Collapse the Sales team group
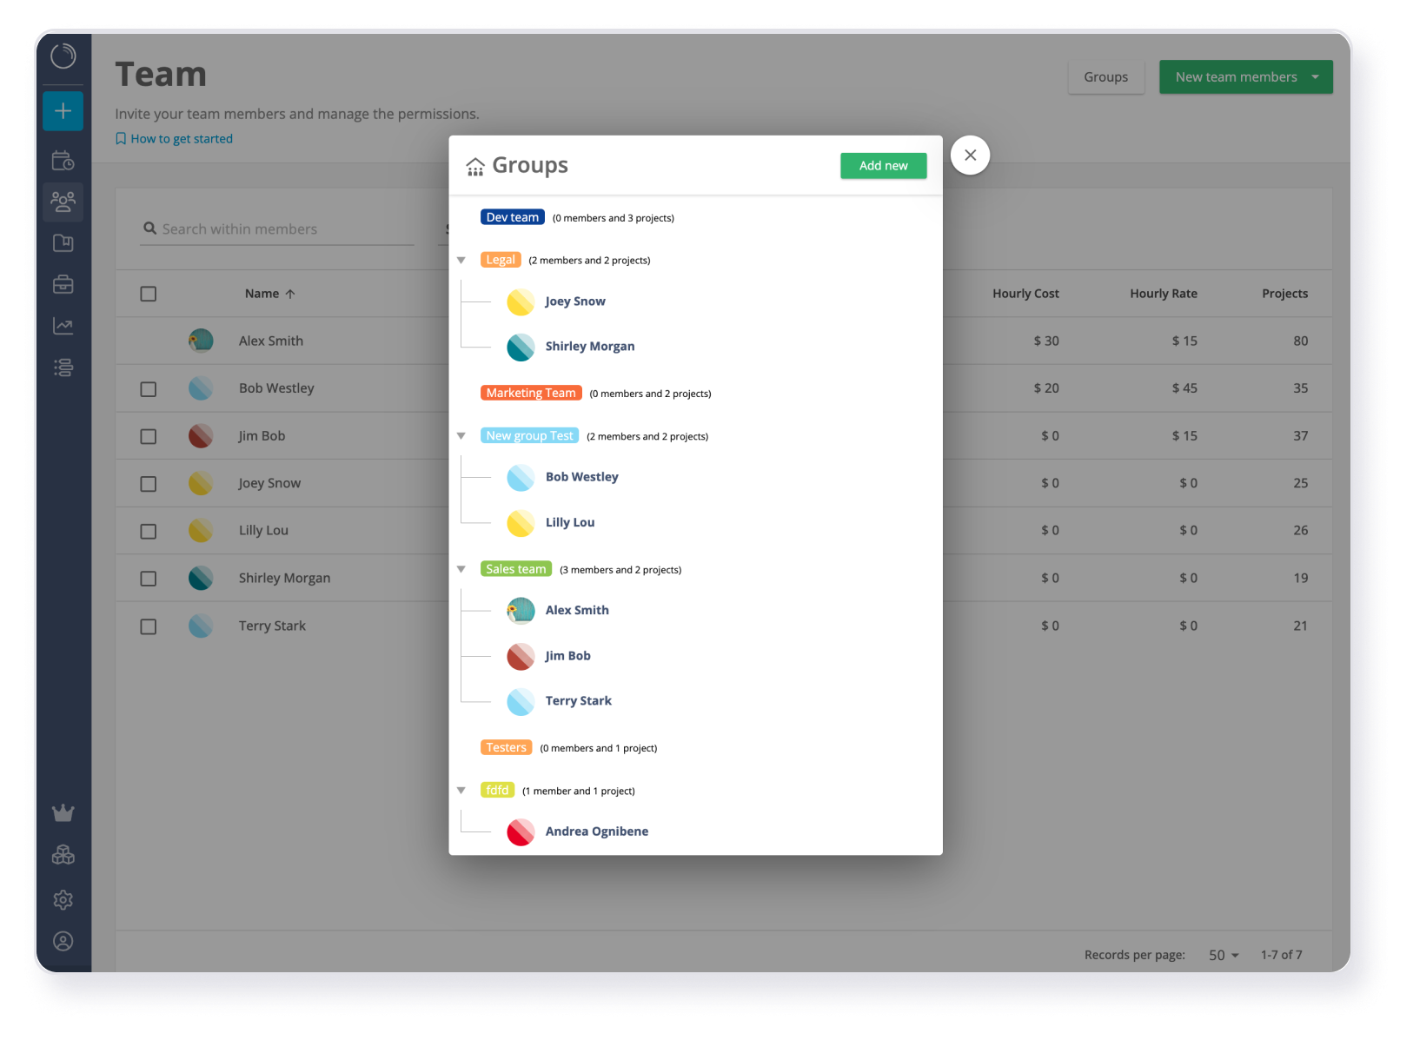1413x1040 pixels. tap(461, 569)
